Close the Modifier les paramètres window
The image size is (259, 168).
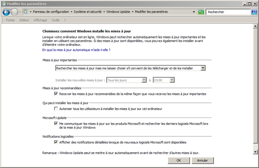255,3
